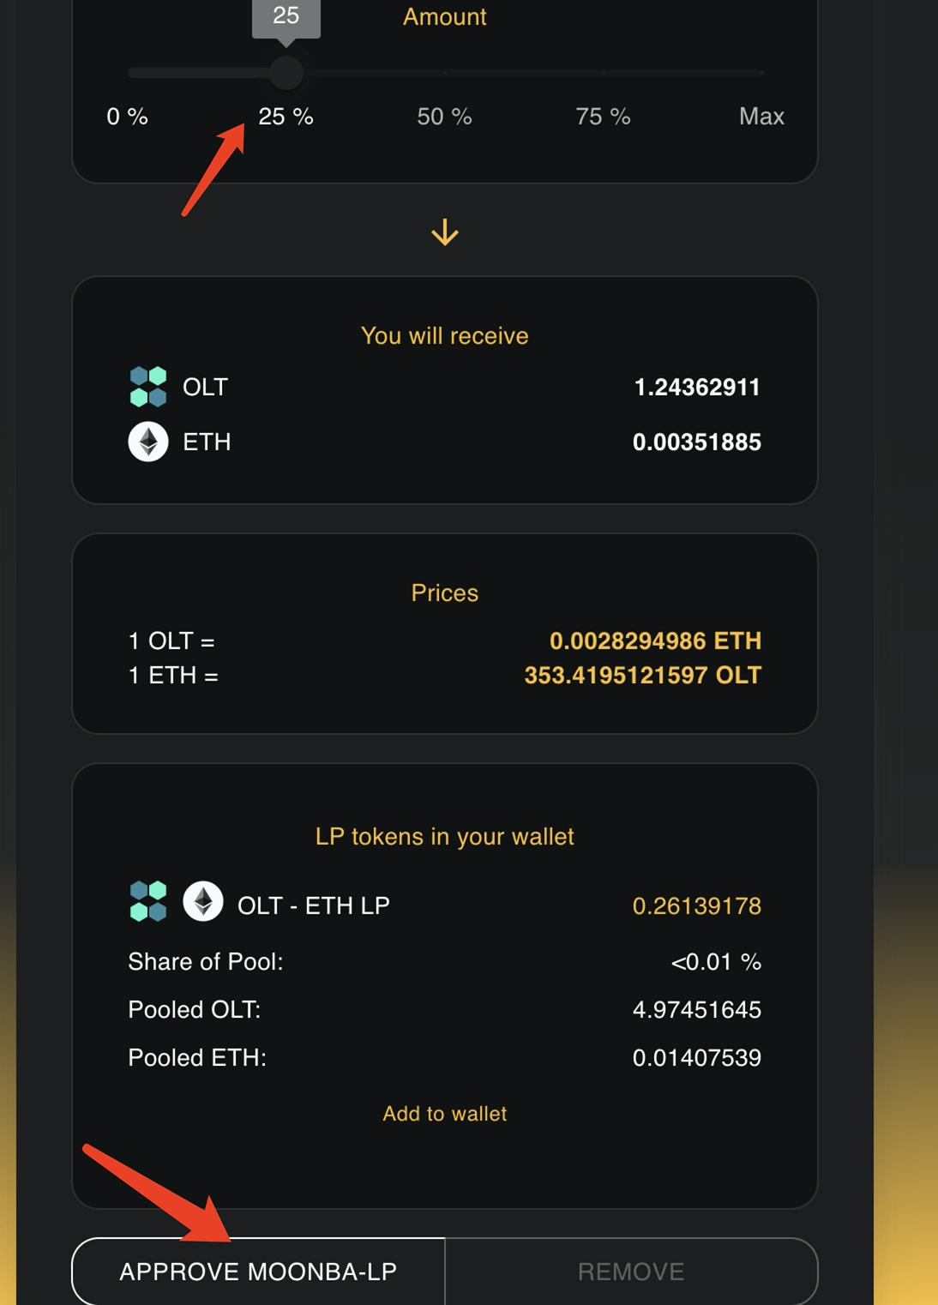Choose the 75 % amount mark

pos(603,117)
